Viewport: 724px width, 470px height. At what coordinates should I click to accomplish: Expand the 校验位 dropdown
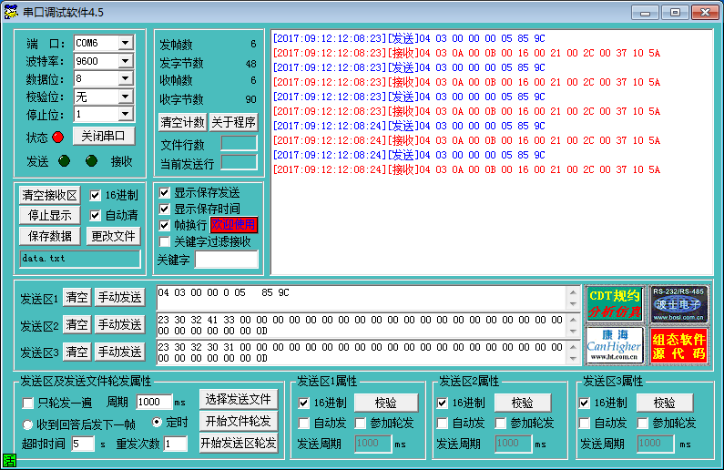tap(126, 97)
